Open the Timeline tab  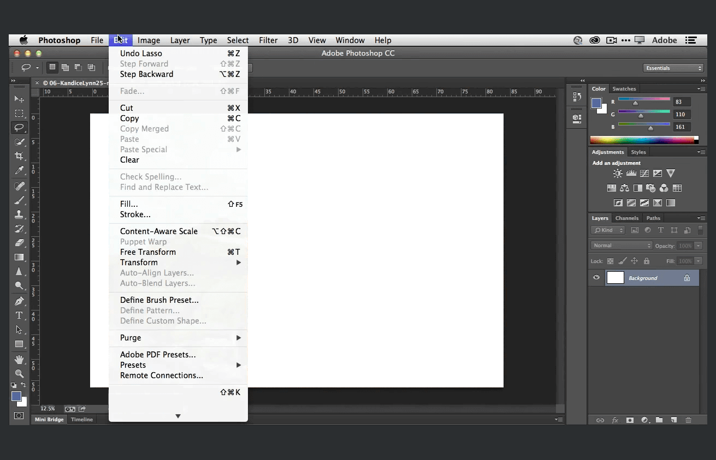coord(82,420)
